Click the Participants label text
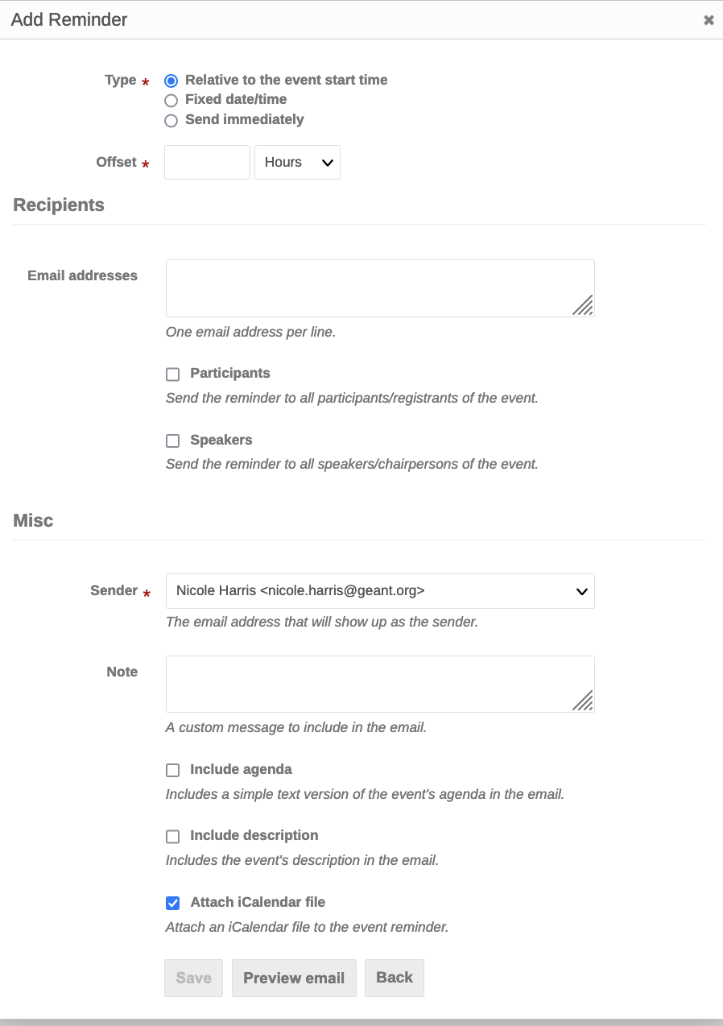Screen dimensions: 723x1026 [230, 374]
